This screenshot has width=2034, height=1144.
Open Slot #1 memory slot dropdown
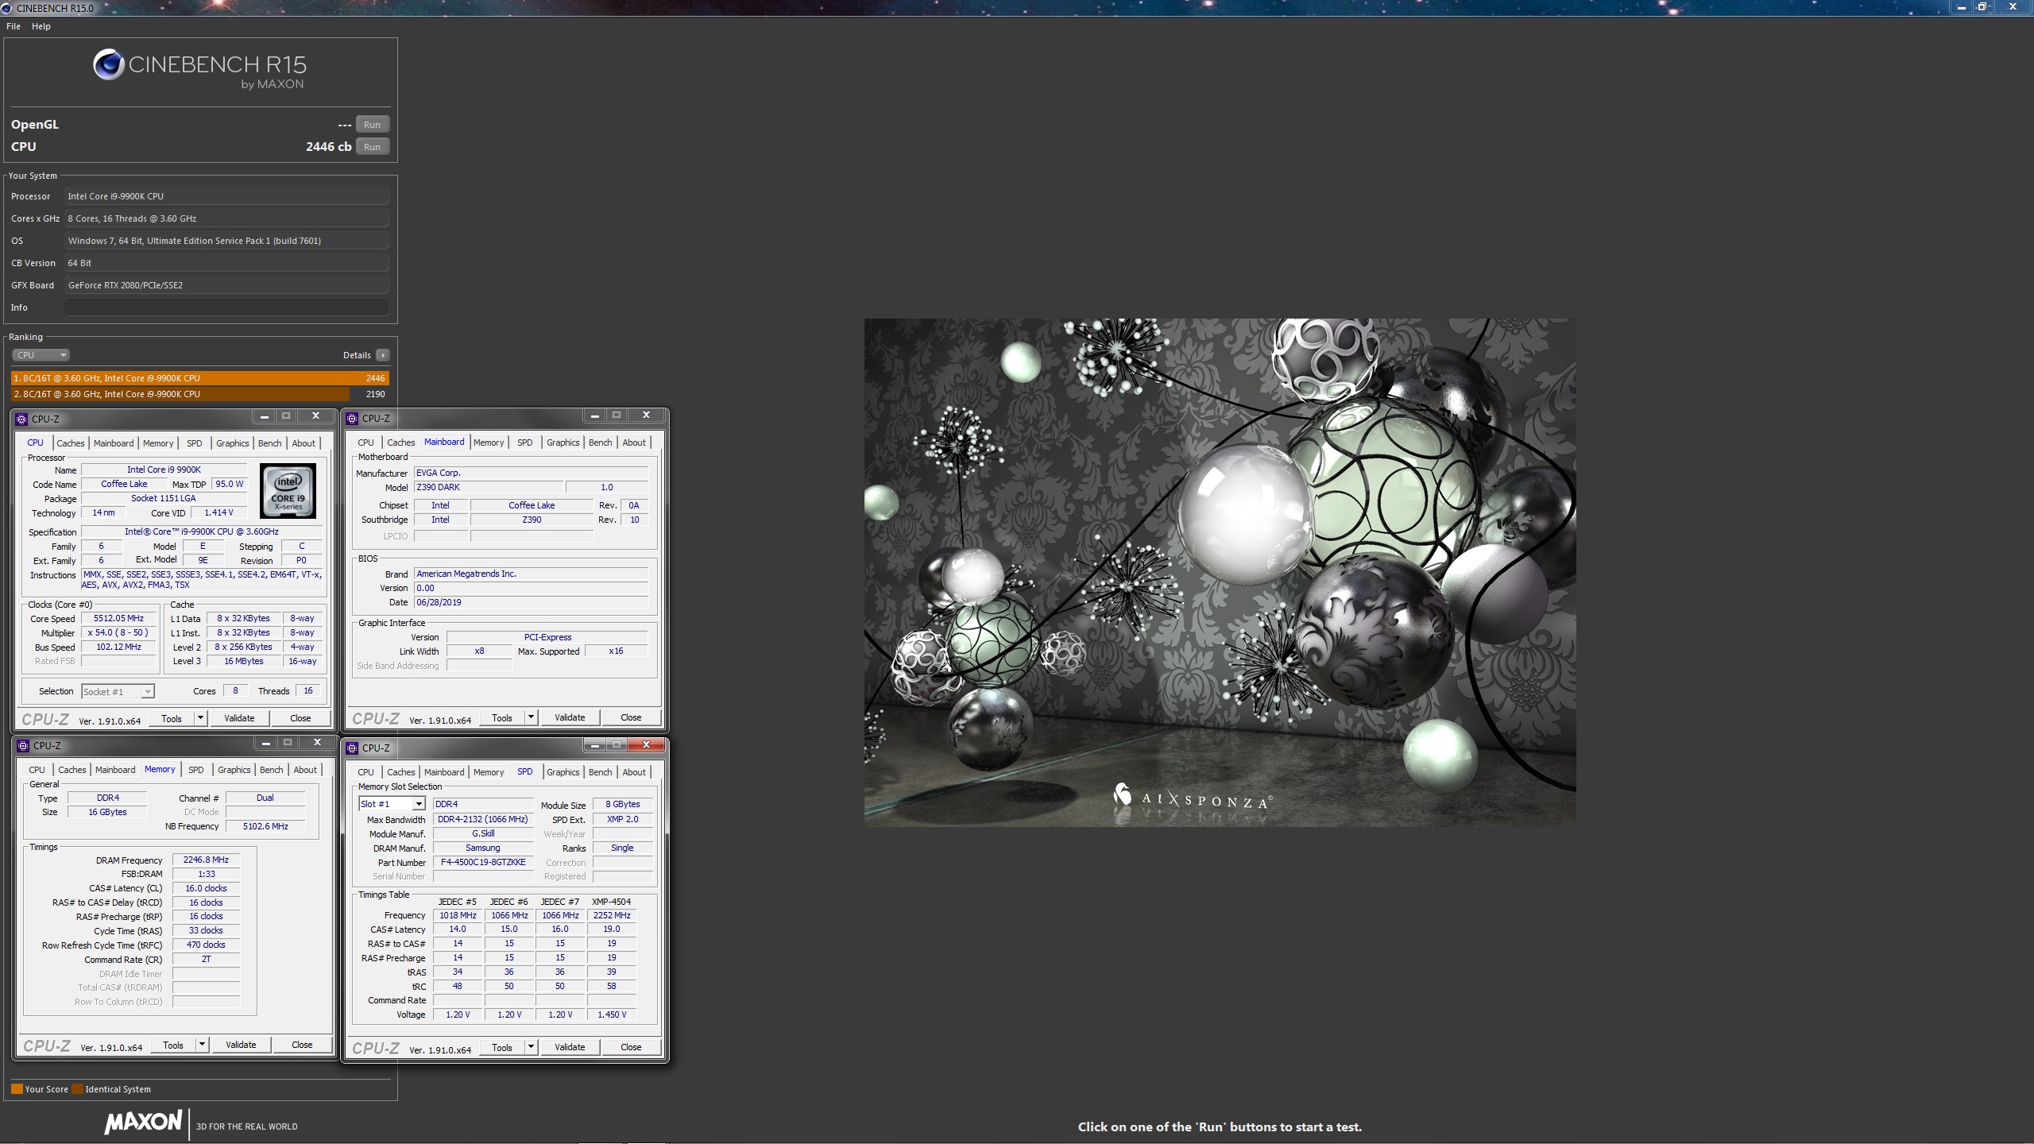click(392, 805)
